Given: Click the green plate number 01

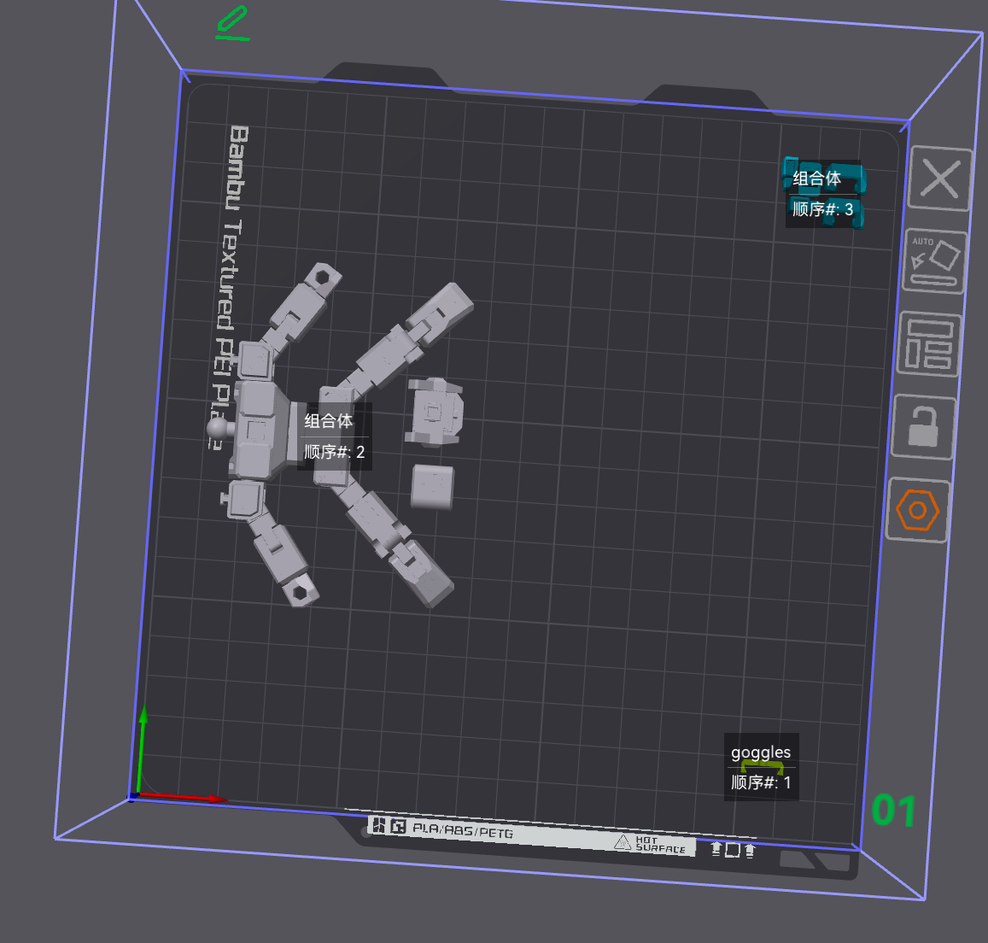Looking at the screenshot, I should pyautogui.click(x=893, y=810).
